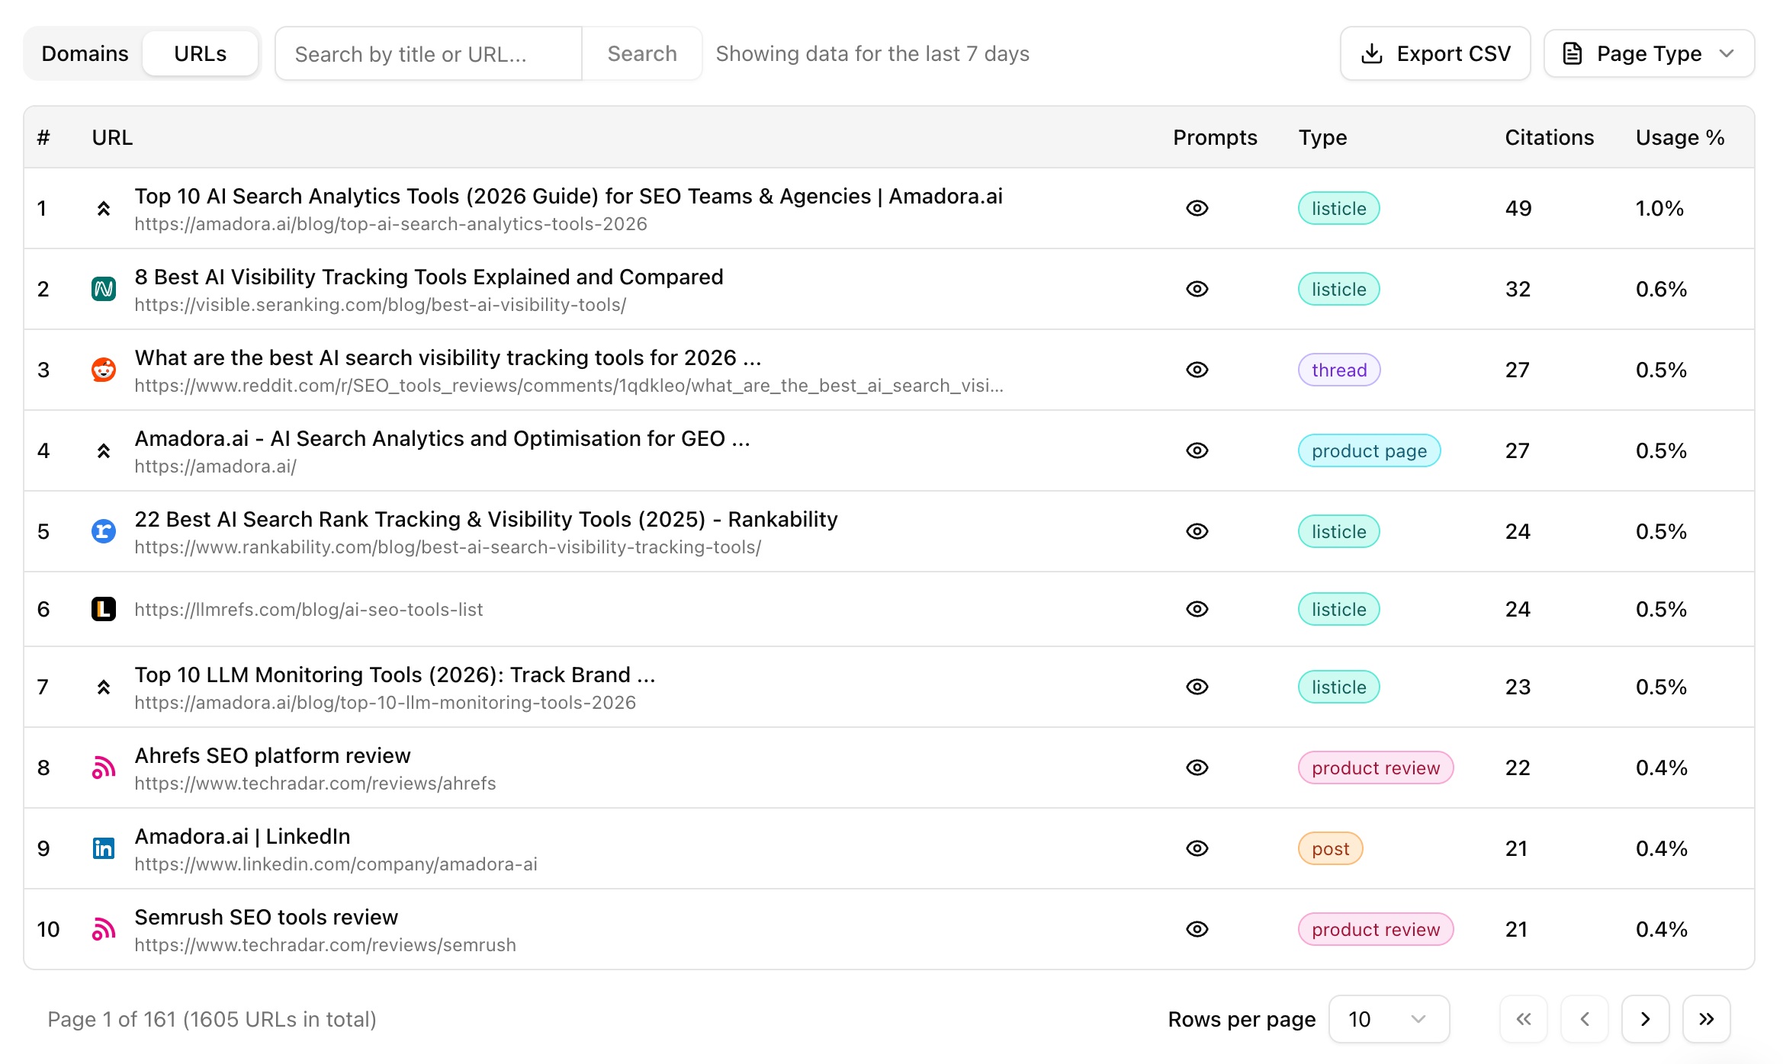Click the Rankability favicon in row 5
The height and width of the screenshot is (1064, 1783).
pos(104,531)
